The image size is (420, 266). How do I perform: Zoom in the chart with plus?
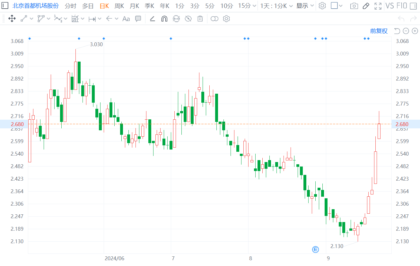point(415,31)
